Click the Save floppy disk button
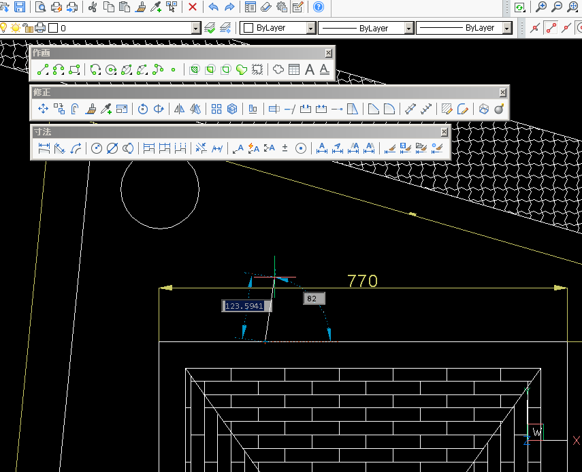Image resolution: width=582 pixels, height=472 pixels. tap(19, 7)
